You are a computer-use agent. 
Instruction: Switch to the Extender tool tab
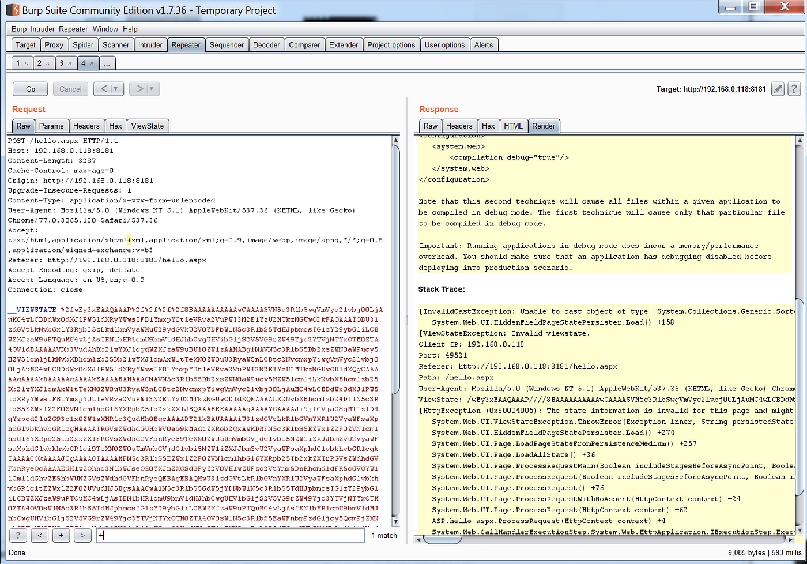(344, 45)
